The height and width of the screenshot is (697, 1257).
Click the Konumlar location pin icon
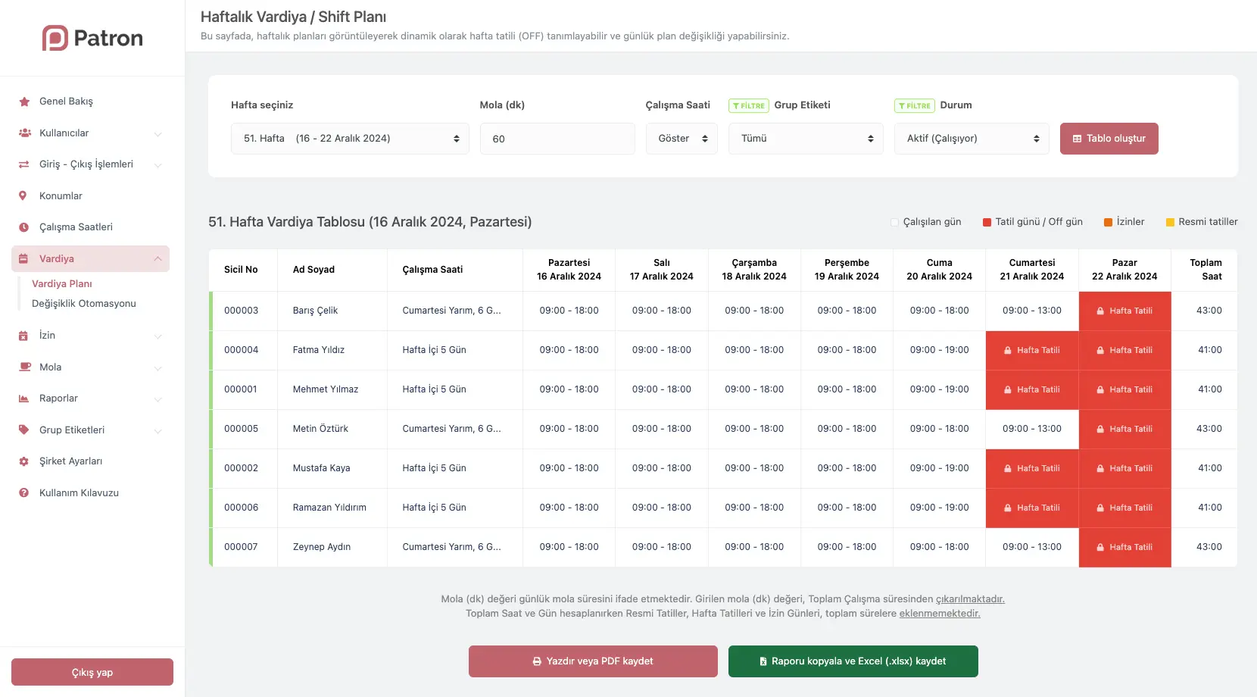pyautogui.click(x=23, y=195)
